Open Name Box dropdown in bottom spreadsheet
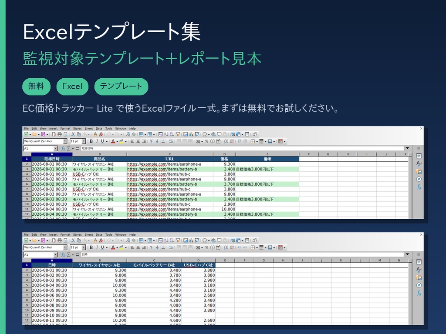Viewport: 446px width, 334px height. tap(55, 255)
